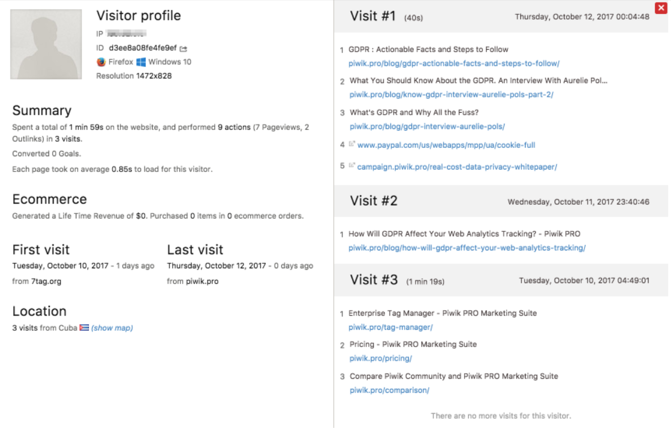Open the piwik.pro/tag-manager/ link
This screenshot has height=428, width=671.
(x=391, y=327)
